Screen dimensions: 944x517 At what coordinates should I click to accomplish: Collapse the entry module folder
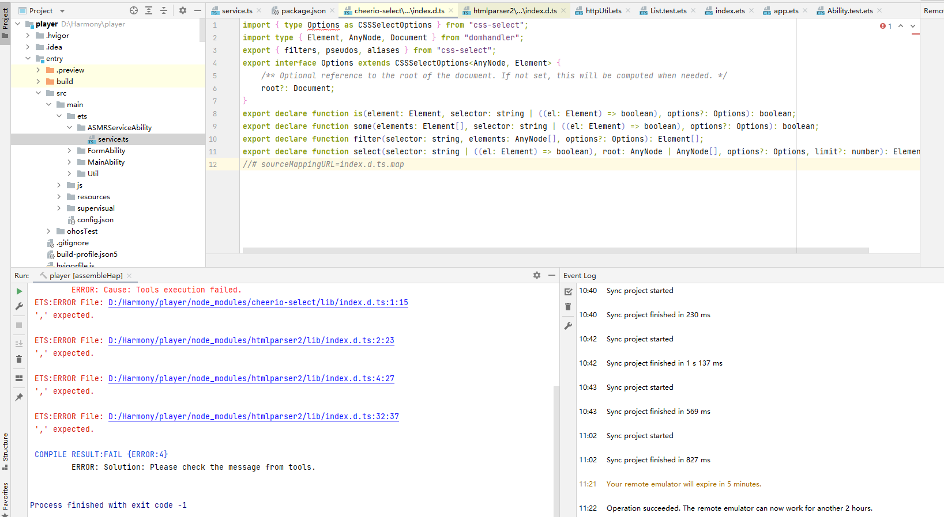[28, 59]
